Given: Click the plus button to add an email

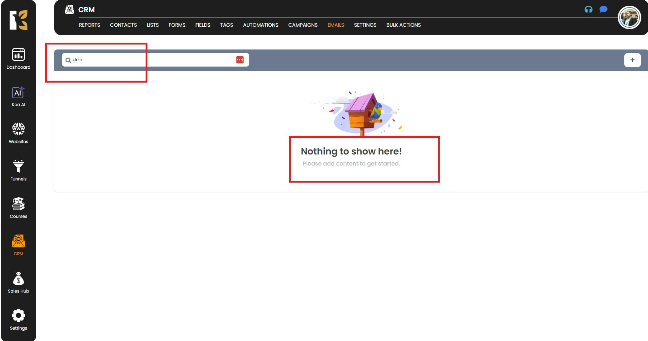Looking at the screenshot, I should pos(632,60).
